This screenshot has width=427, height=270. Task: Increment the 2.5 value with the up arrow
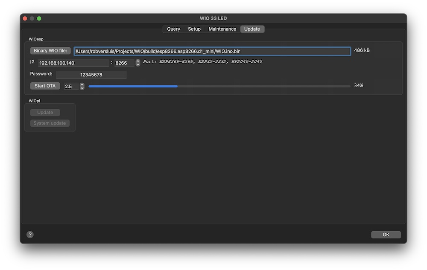(82, 84)
